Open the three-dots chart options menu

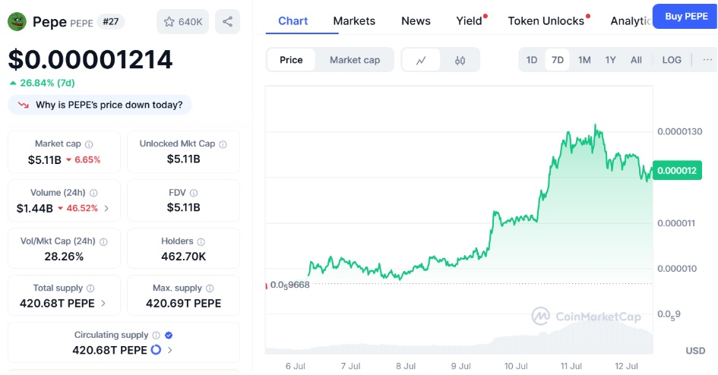click(x=707, y=60)
